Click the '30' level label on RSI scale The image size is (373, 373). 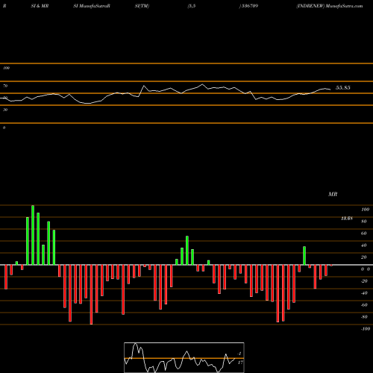tap(5, 110)
